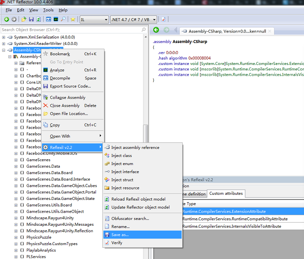
Task: Choose Close Assembly in context menu
Action: point(73,106)
